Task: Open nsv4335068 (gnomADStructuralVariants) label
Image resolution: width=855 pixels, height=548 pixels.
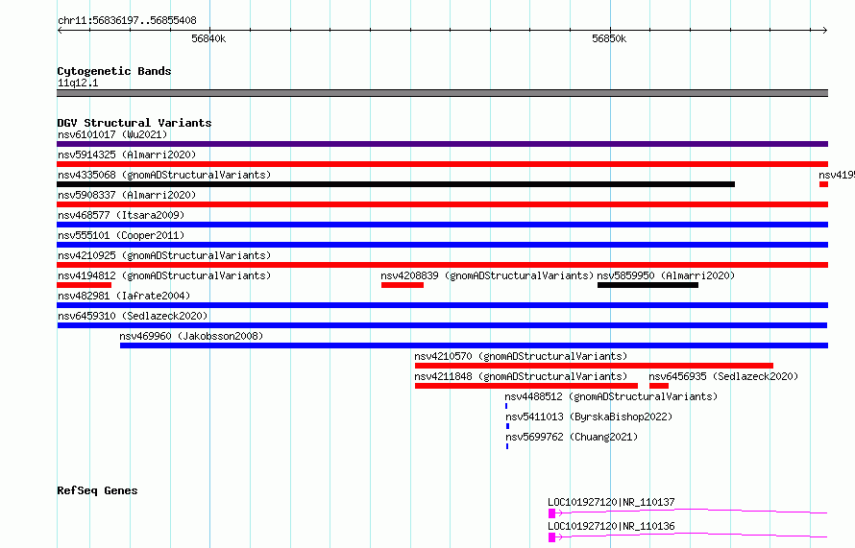Action: click(x=164, y=175)
